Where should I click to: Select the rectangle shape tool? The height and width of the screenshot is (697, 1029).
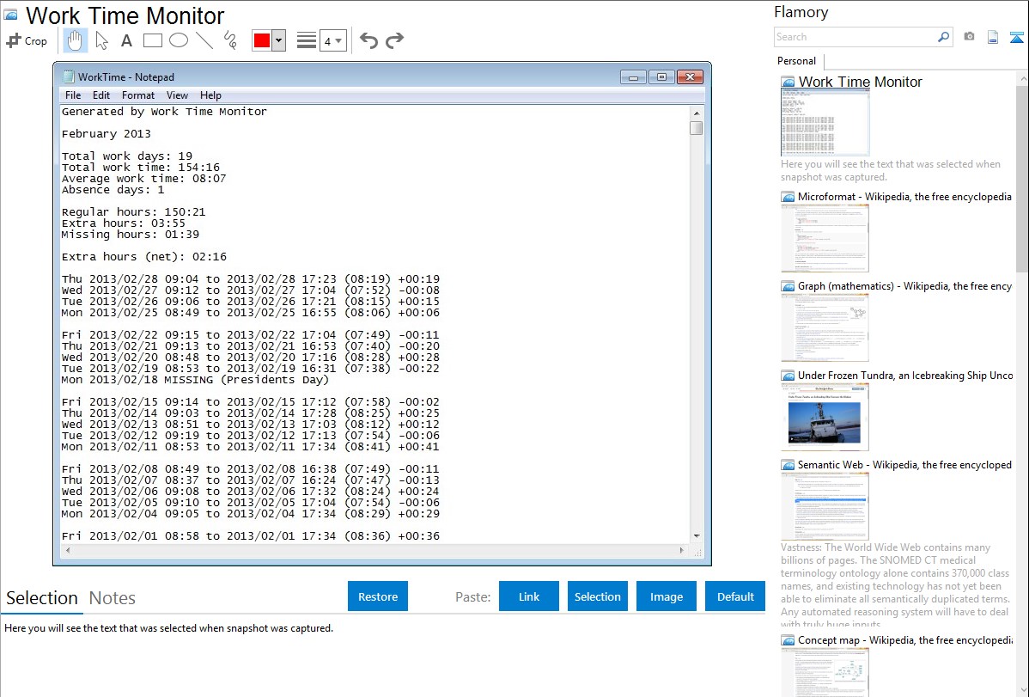pos(153,40)
